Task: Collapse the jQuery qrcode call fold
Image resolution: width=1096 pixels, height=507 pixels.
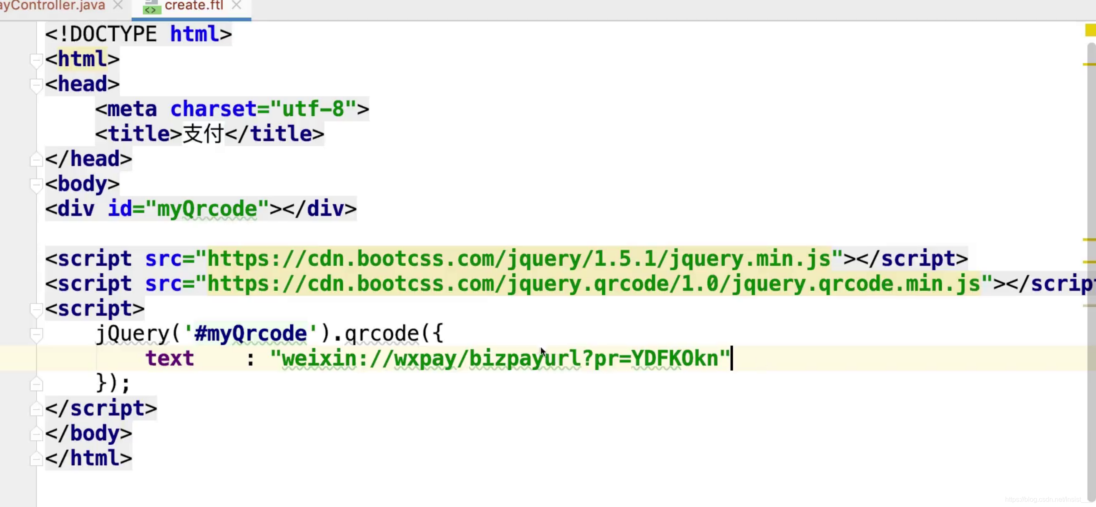Action: [x=37, y=335]
